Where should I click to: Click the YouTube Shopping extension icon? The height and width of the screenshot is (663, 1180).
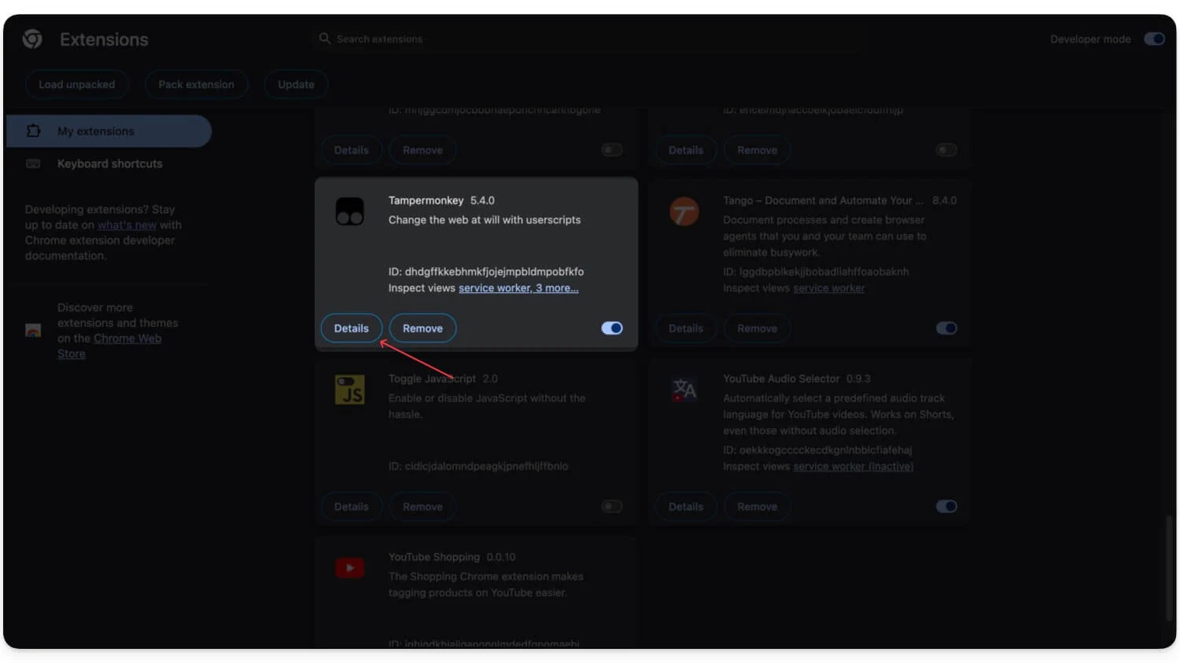pyautogui.click(x=349, y=567)
